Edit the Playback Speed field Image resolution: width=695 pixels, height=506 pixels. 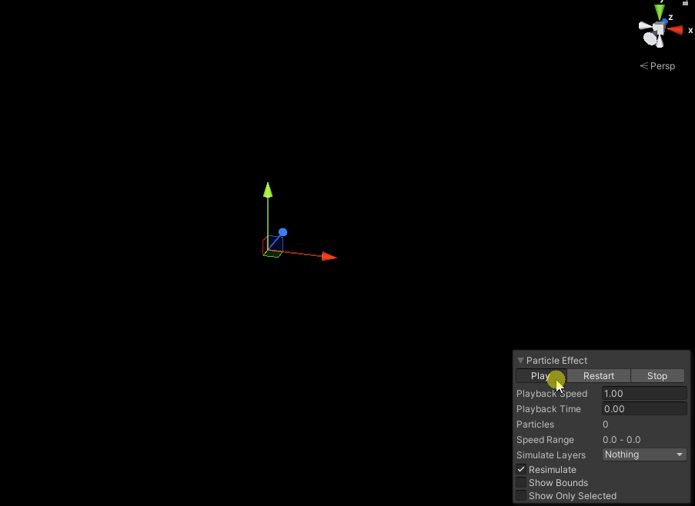644,394
